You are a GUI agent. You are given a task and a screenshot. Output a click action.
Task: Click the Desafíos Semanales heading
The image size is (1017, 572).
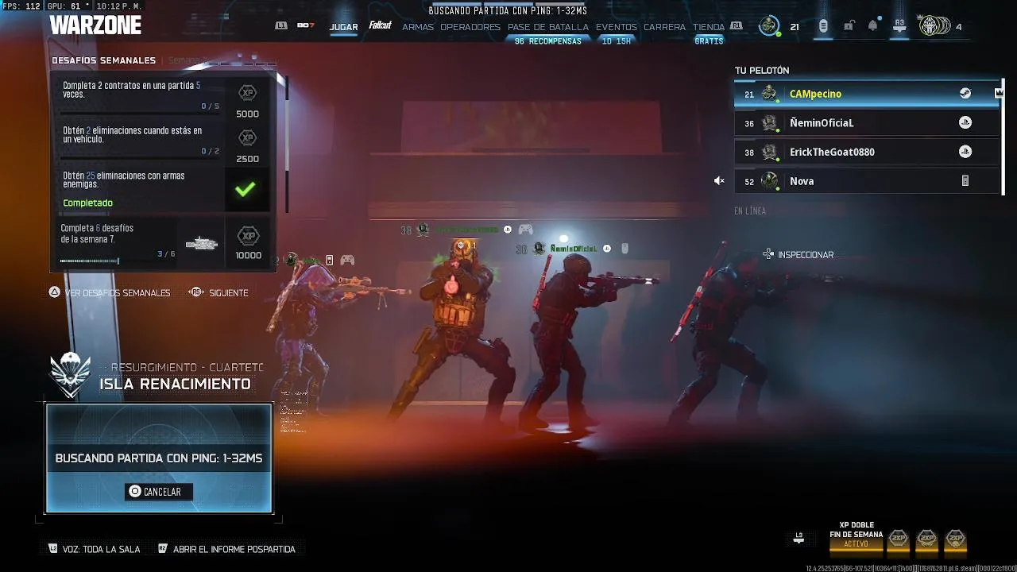pyautogui.click(x=103, y=60)
